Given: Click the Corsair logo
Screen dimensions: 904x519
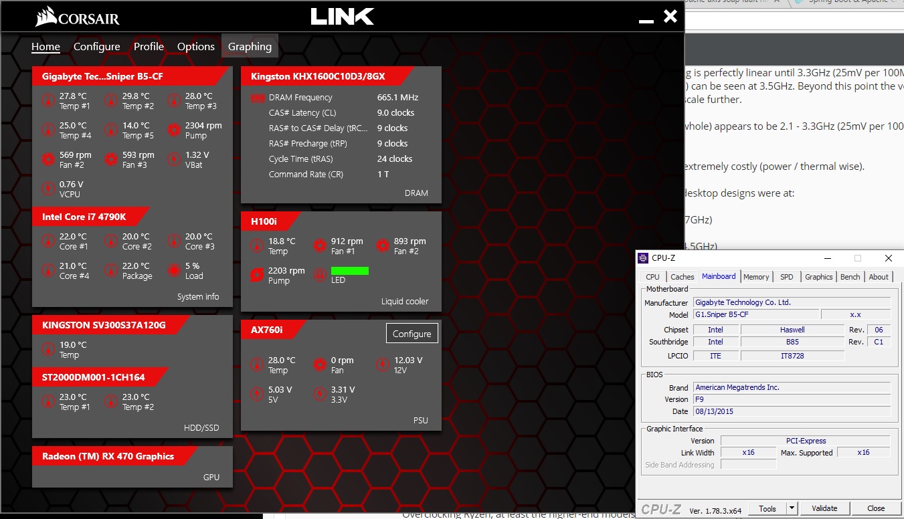Looking at the screenshot, I should click(x=78, y=17).
